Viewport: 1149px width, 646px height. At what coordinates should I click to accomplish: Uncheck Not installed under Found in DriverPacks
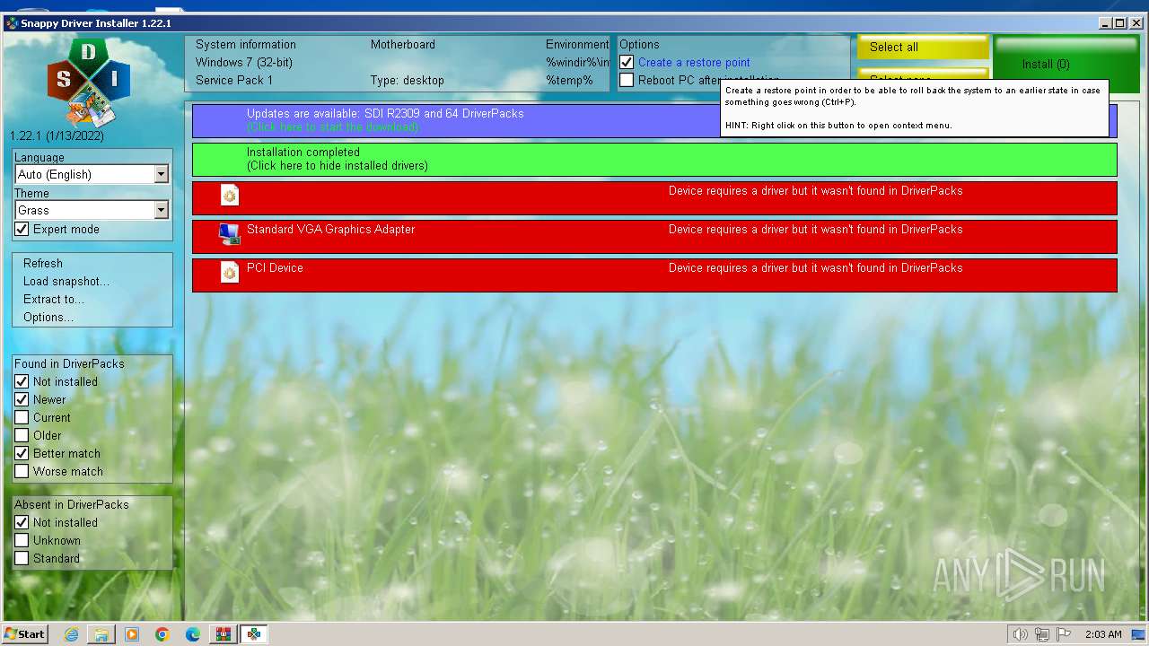click(x=22, y=382)
